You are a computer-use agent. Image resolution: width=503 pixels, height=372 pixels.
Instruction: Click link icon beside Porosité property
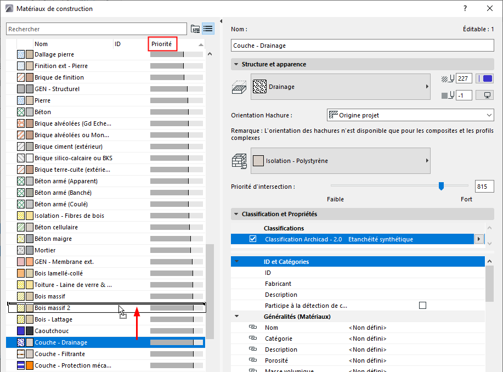(253, 360)
